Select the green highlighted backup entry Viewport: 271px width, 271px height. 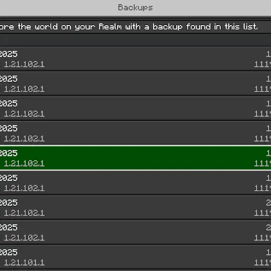[x=135, y=158]
